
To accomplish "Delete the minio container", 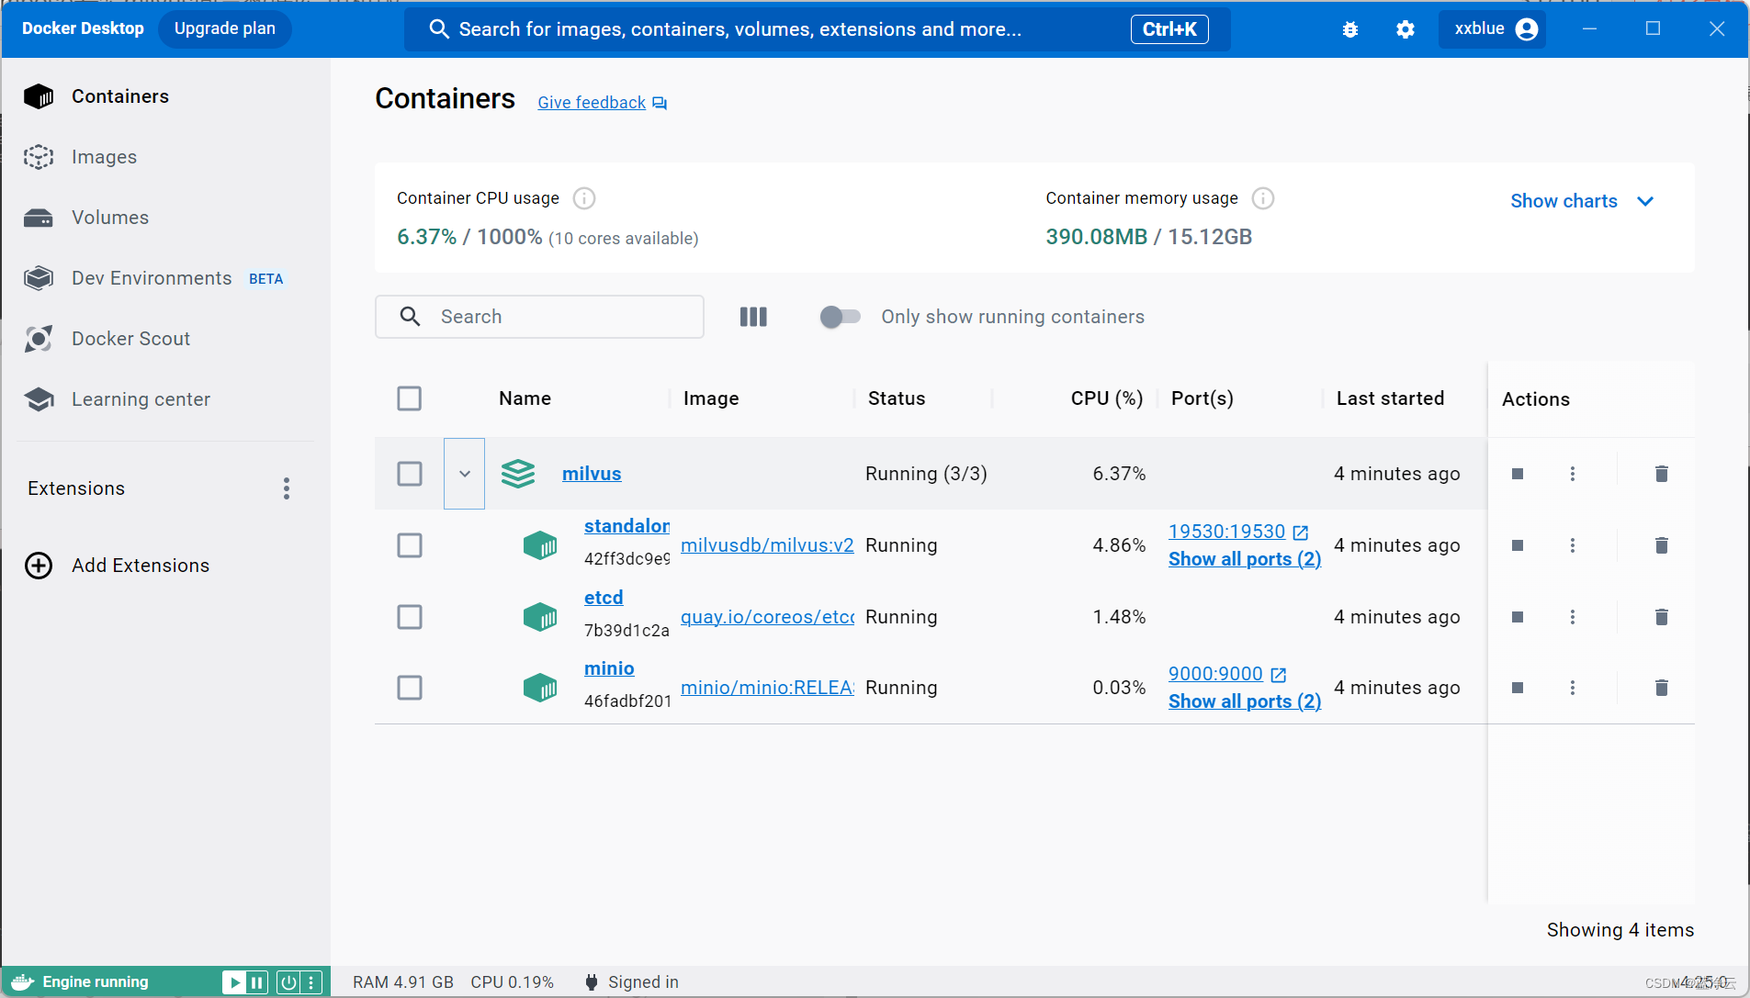I will (x=1662, y=688).
